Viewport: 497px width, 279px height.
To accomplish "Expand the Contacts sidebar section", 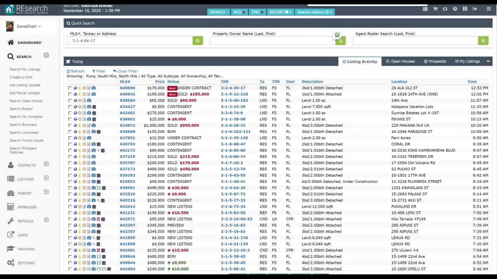I will (46, 164).
